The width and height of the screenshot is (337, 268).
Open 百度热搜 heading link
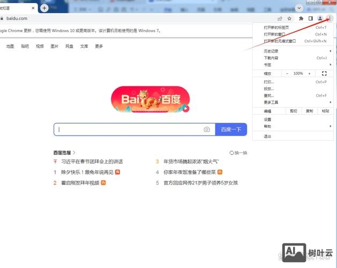click(64, 153)
